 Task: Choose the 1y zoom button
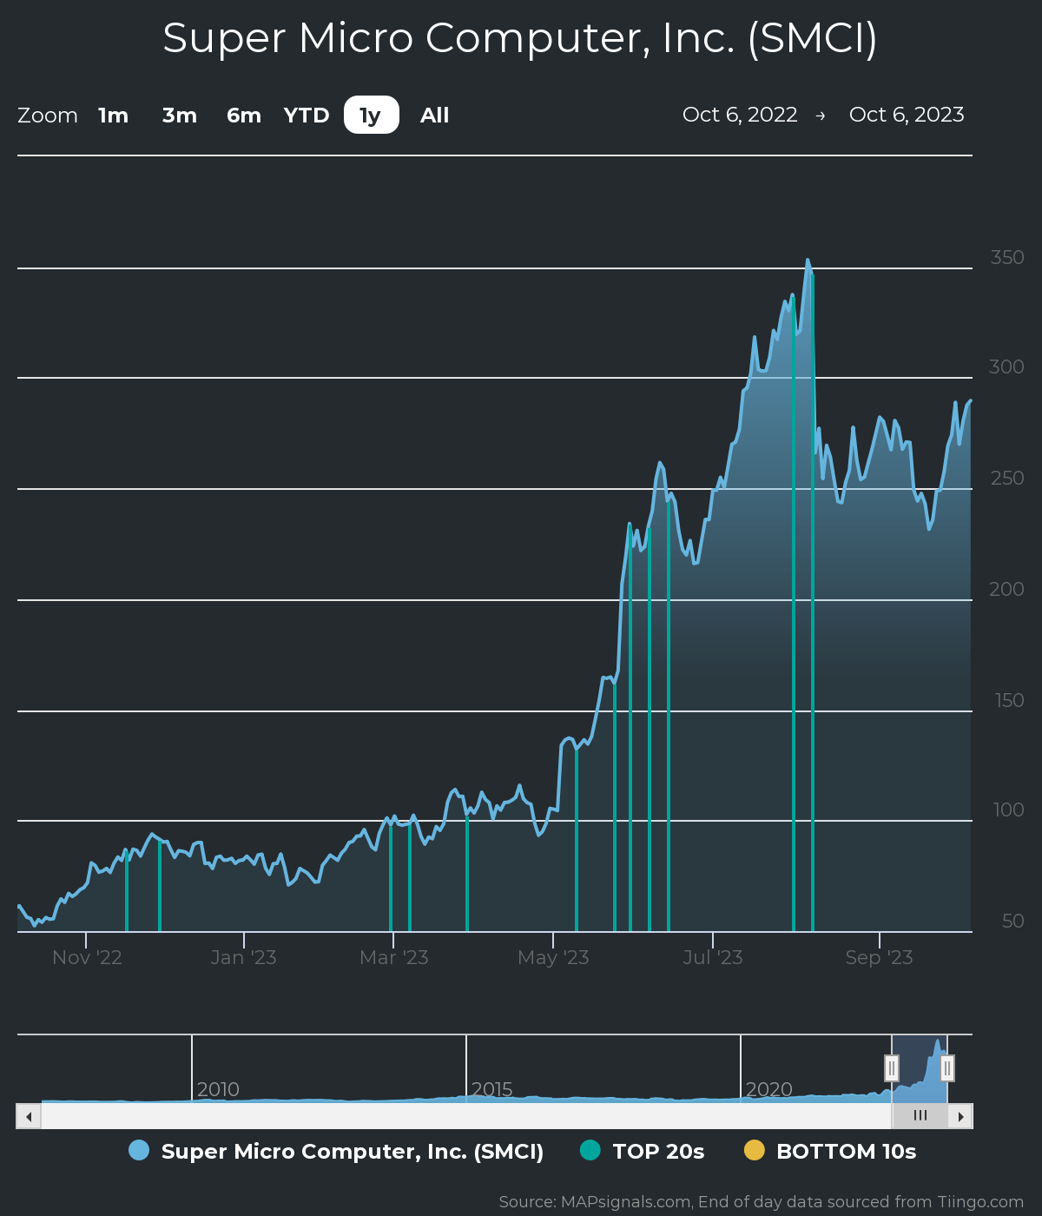(371, 115)
